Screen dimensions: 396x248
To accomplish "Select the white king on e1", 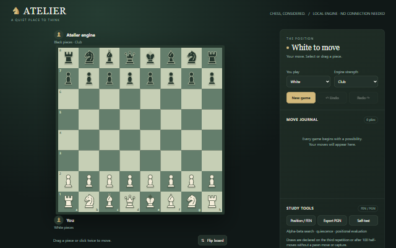I will coord(150,201).
